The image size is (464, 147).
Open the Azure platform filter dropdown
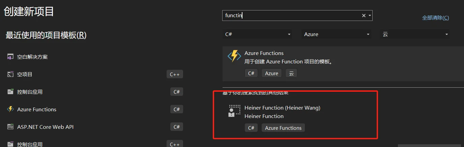pos(336,34)
